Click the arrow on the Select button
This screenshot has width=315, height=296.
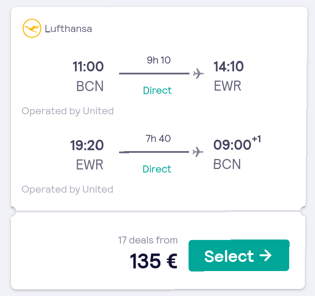pos(266,256)
